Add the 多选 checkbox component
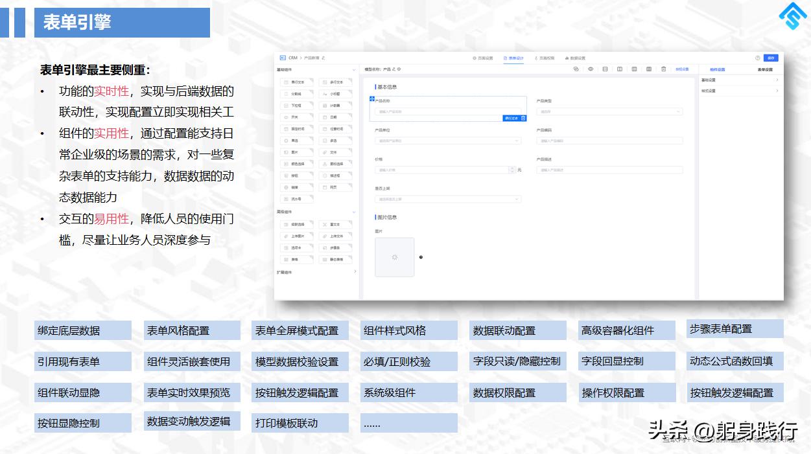Image resolution: width=811 pixels, height=454 pixels. click(x=336, y=141)
